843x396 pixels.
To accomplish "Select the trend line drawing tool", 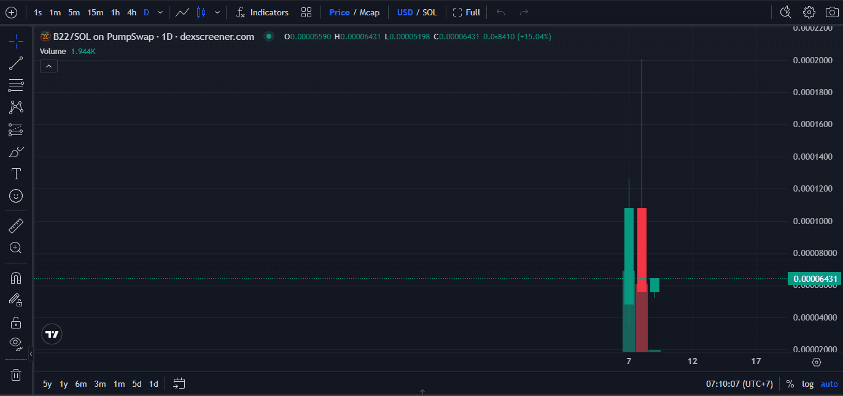I will pos(16,63).
